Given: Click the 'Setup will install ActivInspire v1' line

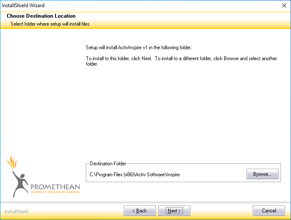Looking at the screenshot, I should pyautogui.click(x=139, y=48).
